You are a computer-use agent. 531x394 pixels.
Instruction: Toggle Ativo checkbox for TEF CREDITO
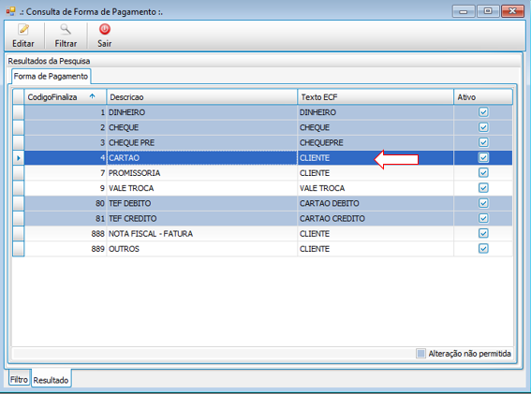(483, 218)
